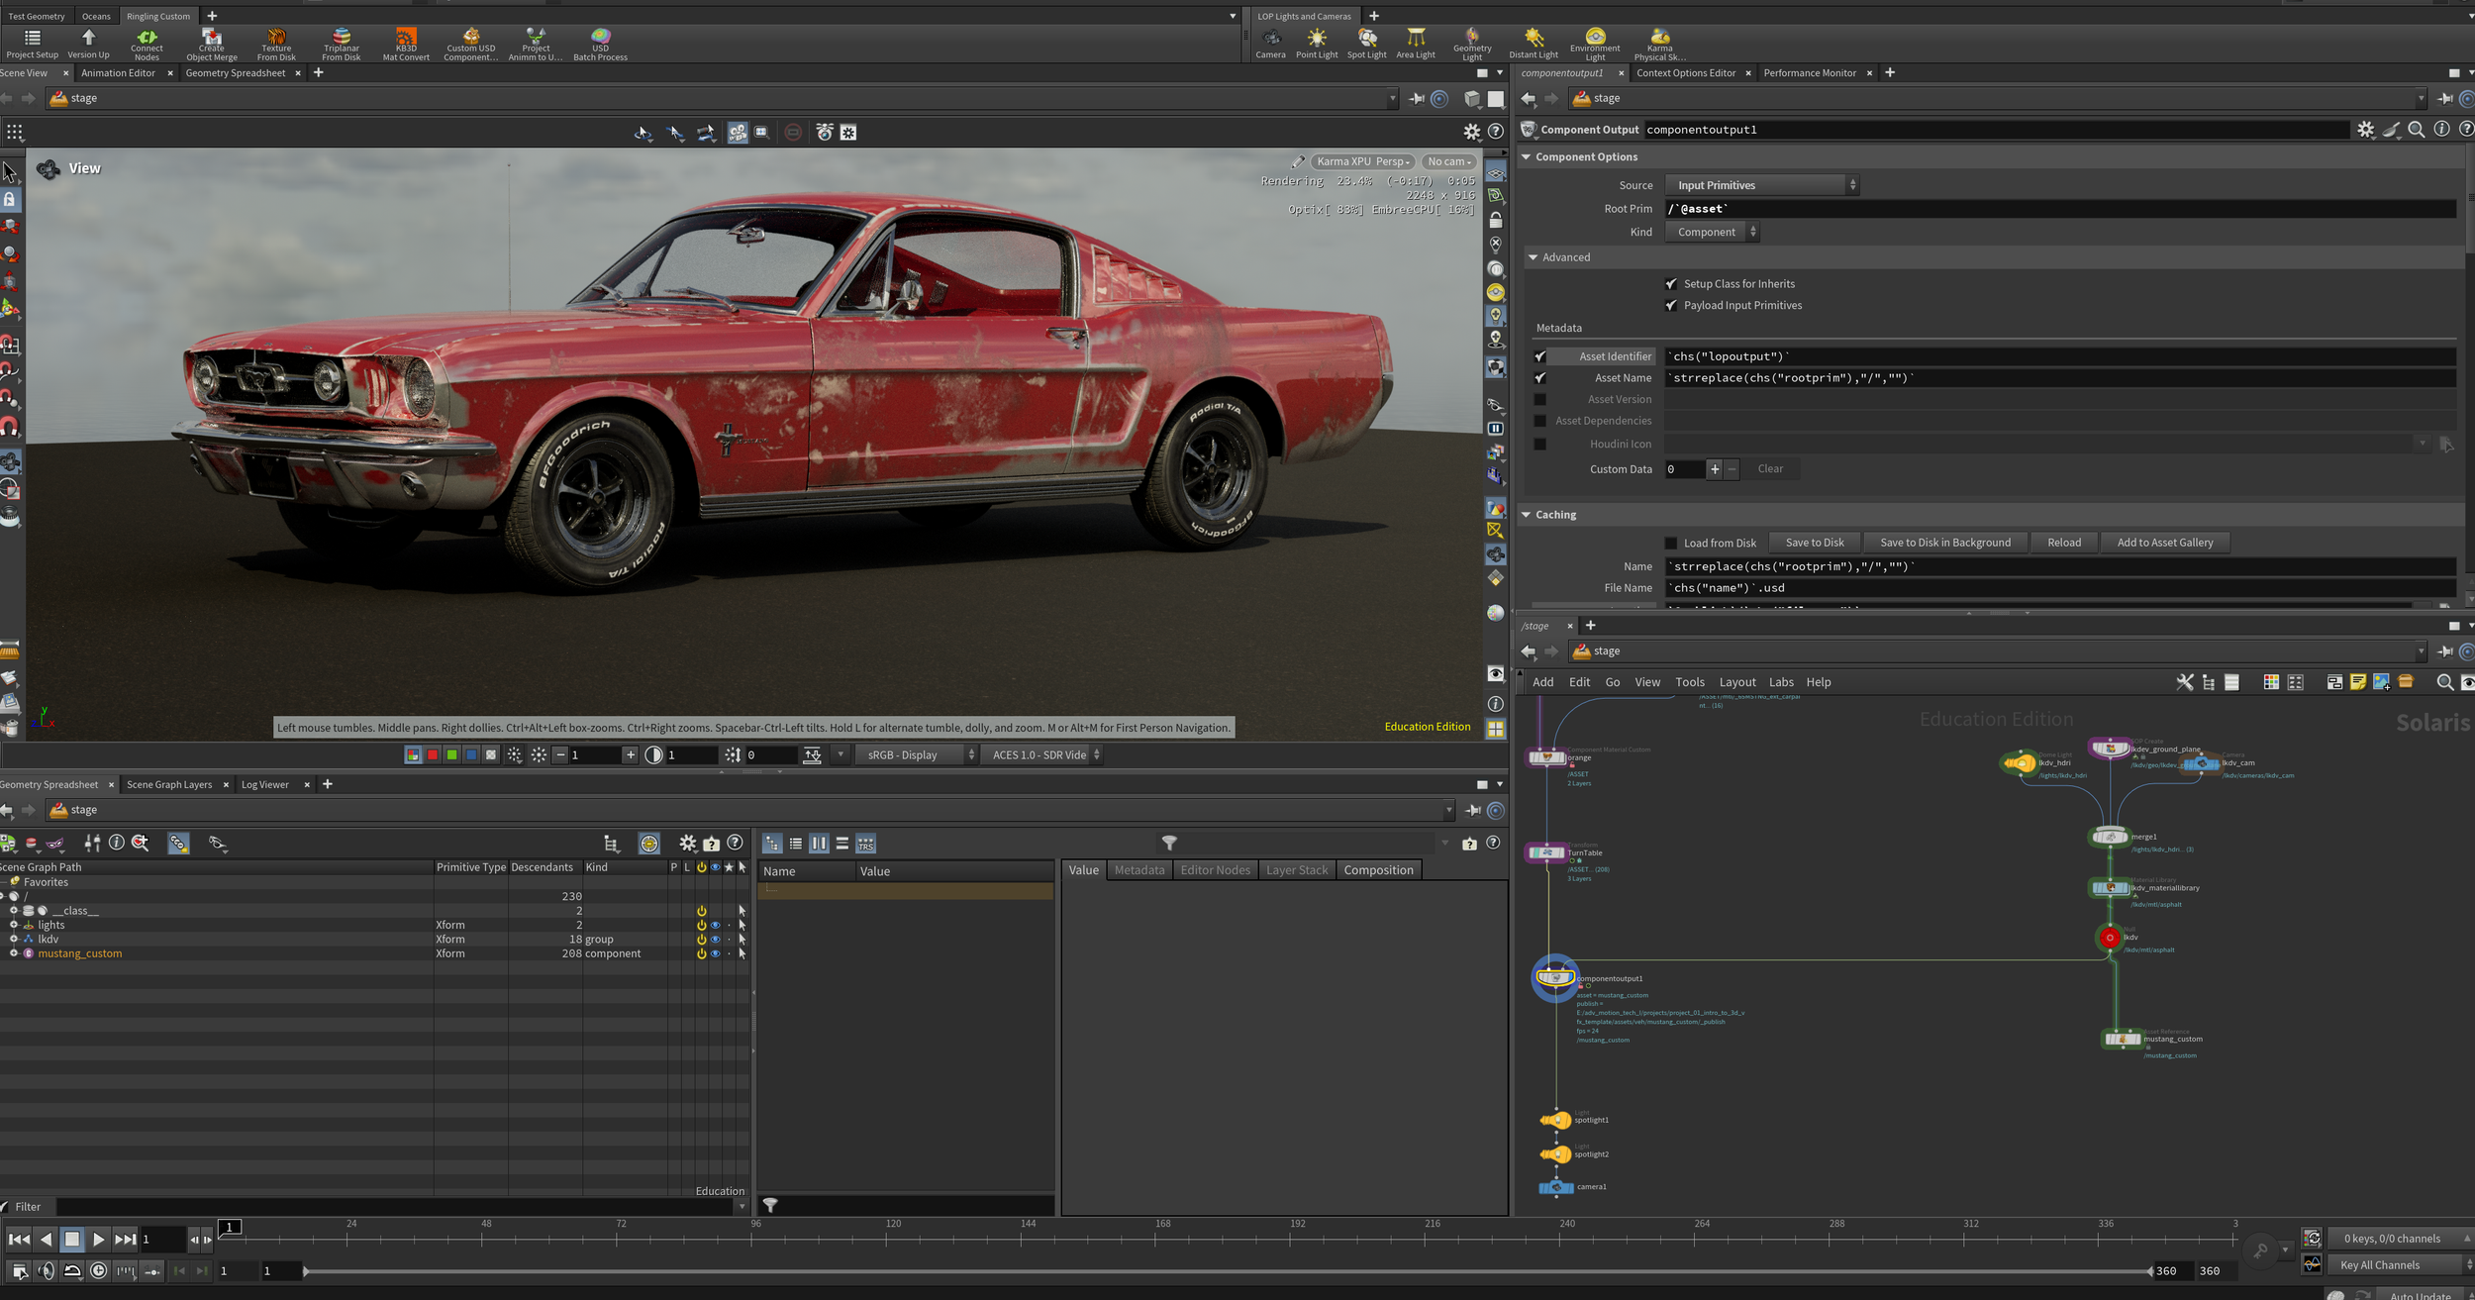Click the Save to Disk button
The height and width of the screenshot is (1300, 2475).
[1814, 543]
